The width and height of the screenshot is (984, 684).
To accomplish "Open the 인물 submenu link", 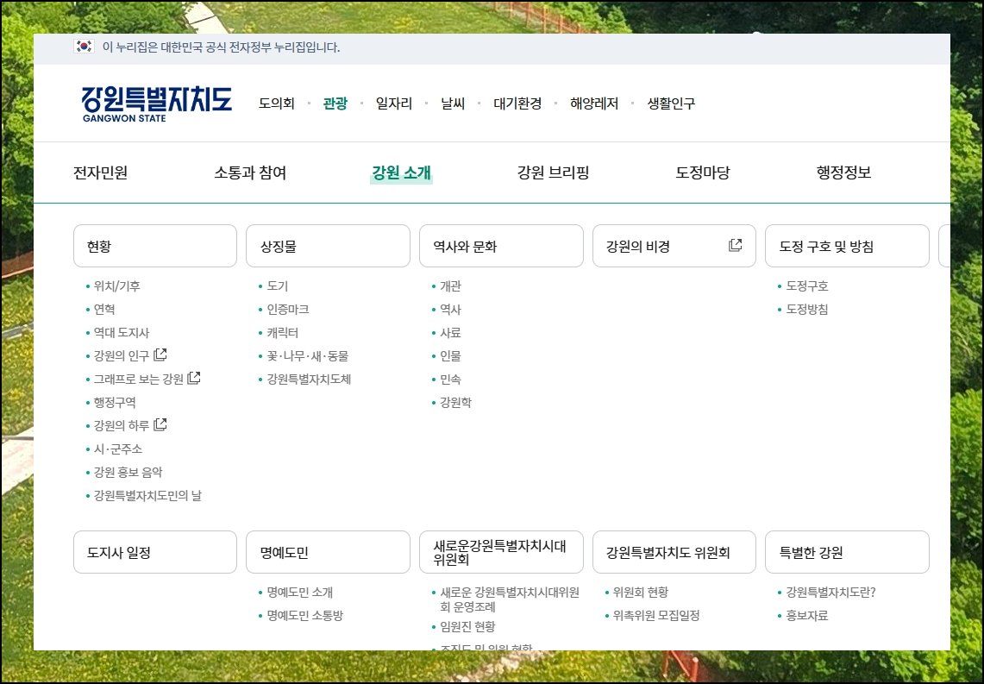I will [x=450, y=356].
